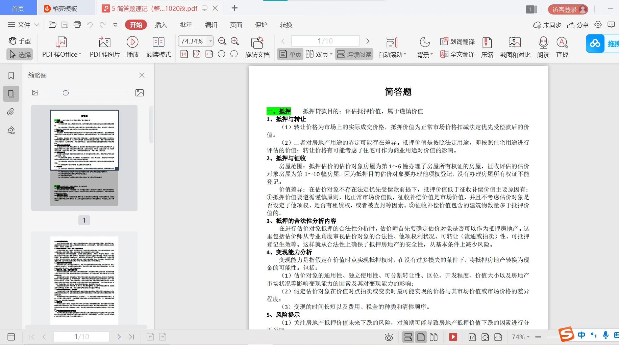
Task: Open the annotation pen panel in sidebar
Action: (11, 130)
